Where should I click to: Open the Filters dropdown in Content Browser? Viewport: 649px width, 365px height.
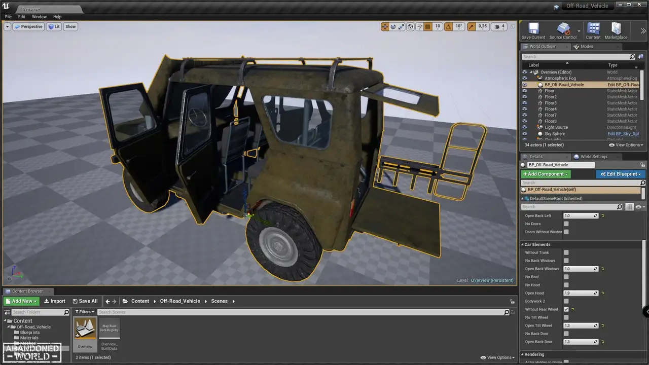[x=85, y=312]
